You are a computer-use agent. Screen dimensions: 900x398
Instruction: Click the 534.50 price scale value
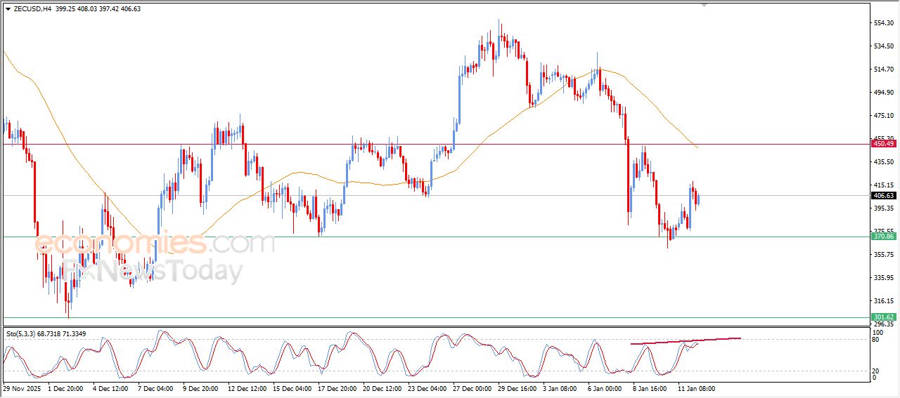[x=883, y=46]
